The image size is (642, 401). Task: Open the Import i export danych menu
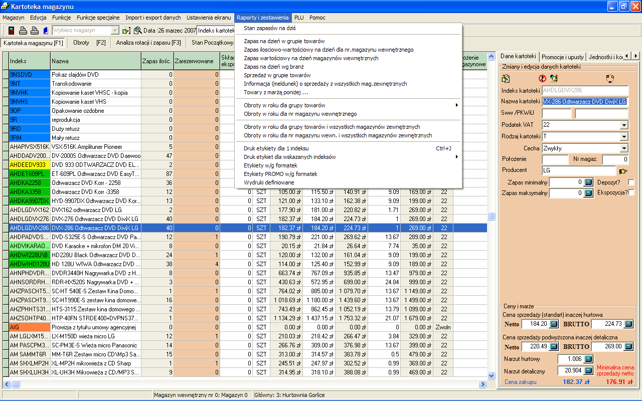153,18
